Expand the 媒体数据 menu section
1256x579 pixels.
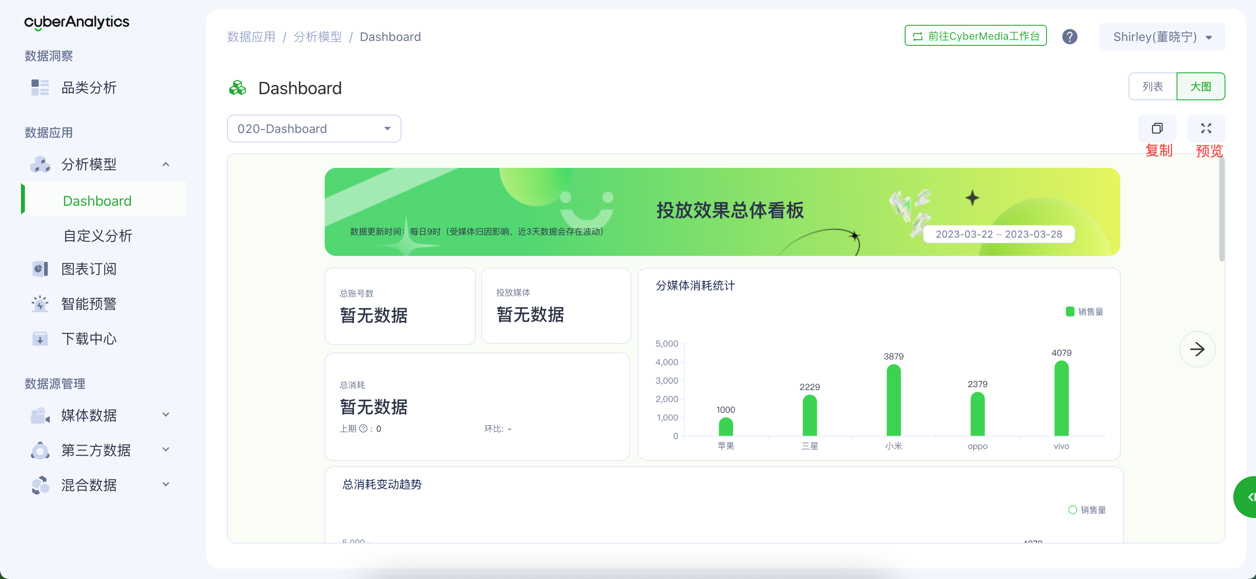pyautogui.click(x=166, y=415)
